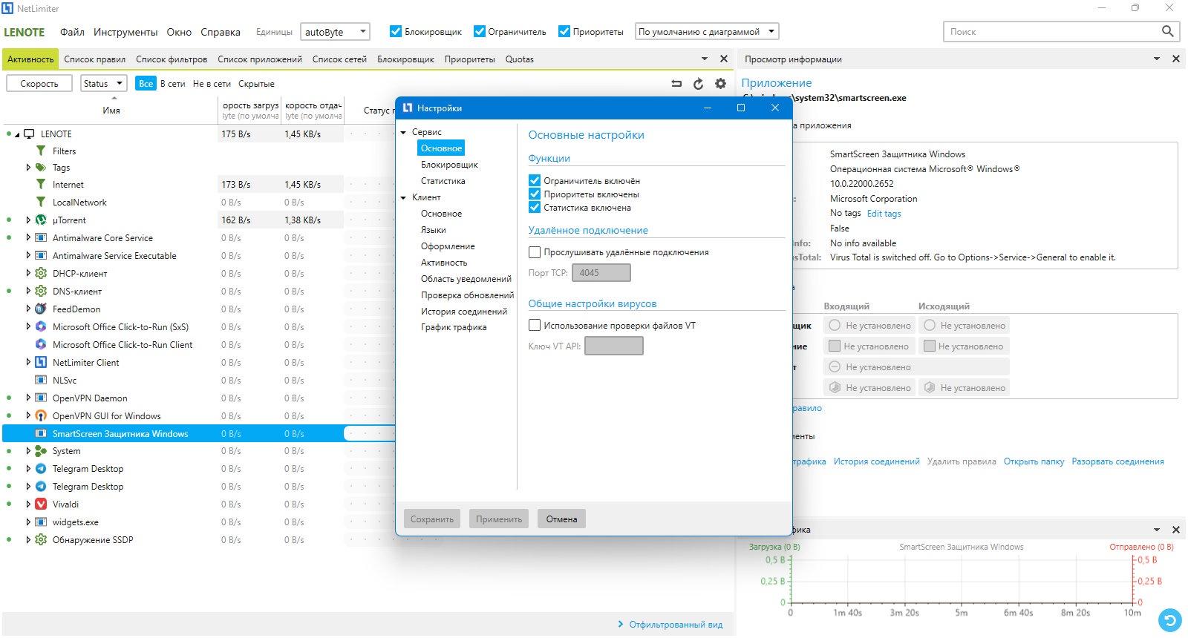Uncheck the Ограничитель включён checkbox
Image resolution: width=1188 pixels, height=638 pixels.
535,180
